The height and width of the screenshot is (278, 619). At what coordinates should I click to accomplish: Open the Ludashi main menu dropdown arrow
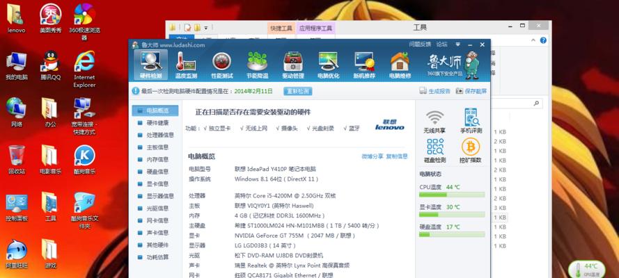457,44
